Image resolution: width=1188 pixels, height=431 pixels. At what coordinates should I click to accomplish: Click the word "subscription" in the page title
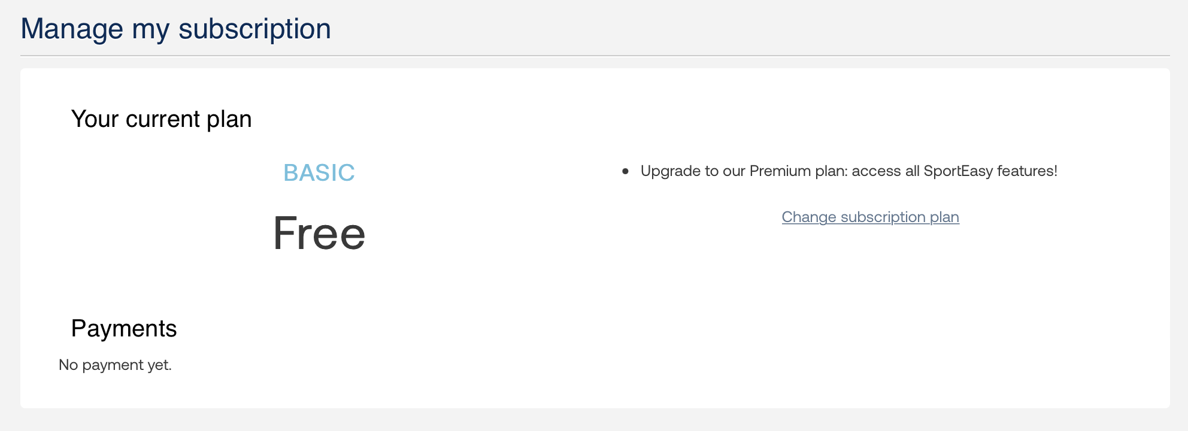[x=254, y=29]
